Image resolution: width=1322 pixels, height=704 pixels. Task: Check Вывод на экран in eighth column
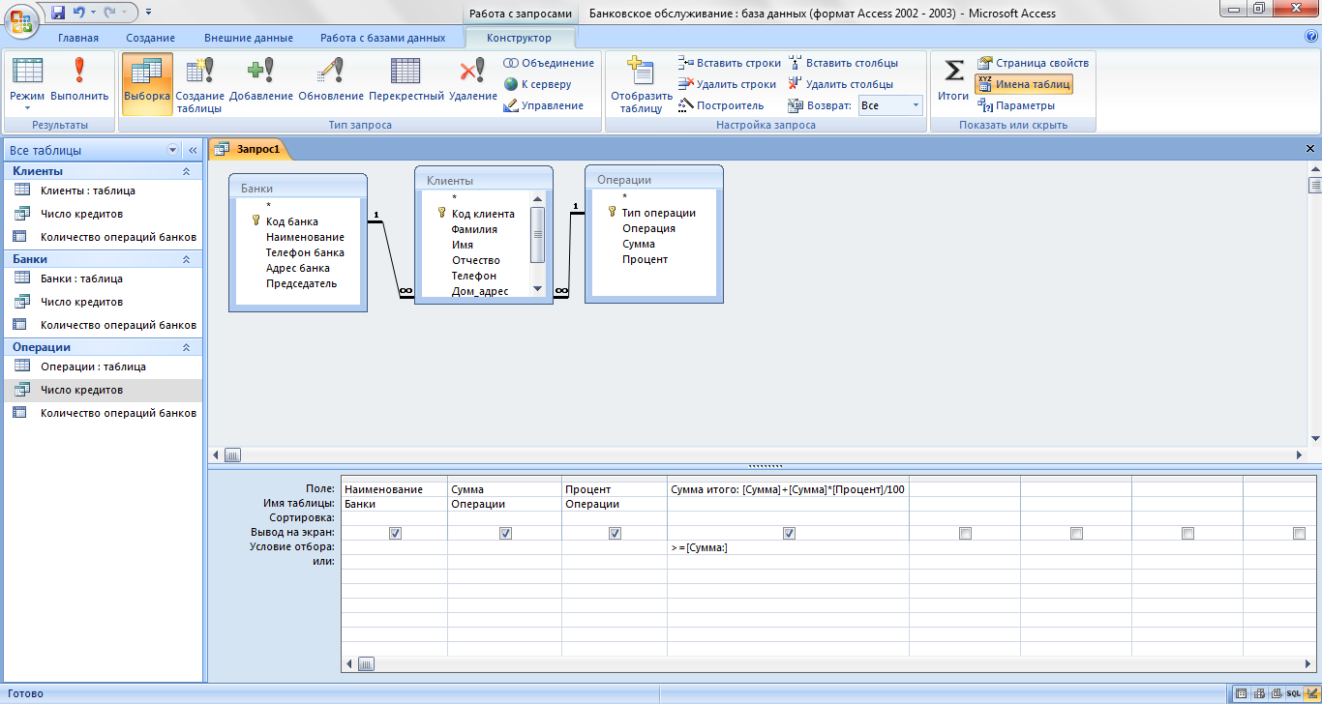pos(1299,533)
